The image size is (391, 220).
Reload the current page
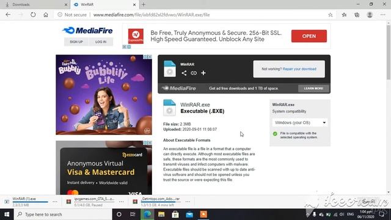pyautogui.click(x=33, y=15)
